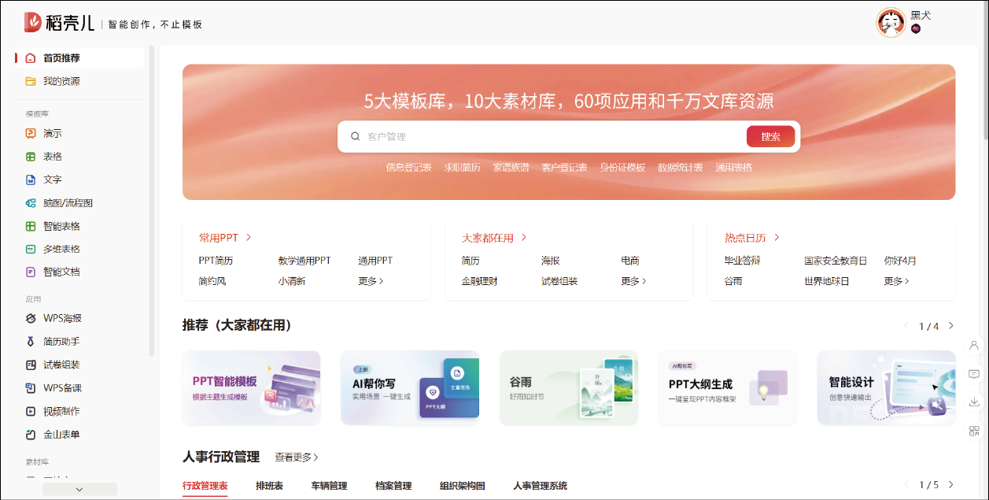
Task: Click the download icon on right edge
Action: coord(974,402)
